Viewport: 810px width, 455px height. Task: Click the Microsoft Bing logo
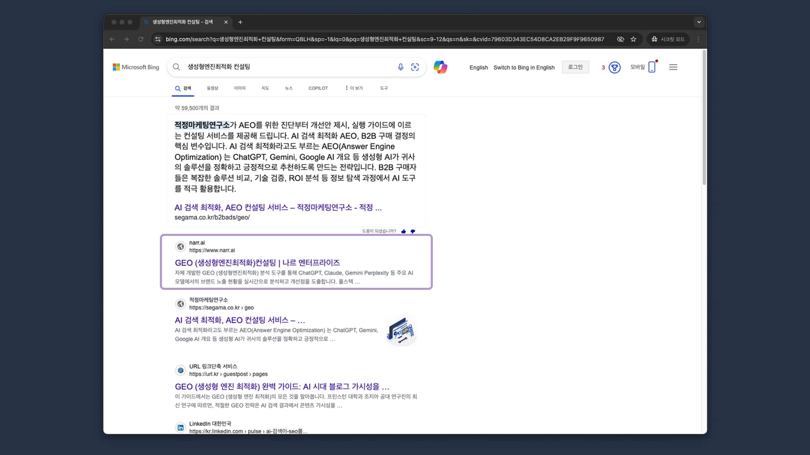coord(135,67)
